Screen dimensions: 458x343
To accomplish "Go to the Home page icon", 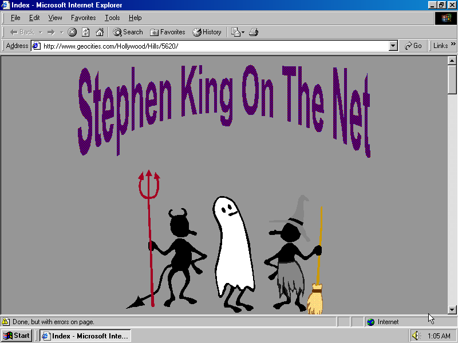I will tap(100, 32).
